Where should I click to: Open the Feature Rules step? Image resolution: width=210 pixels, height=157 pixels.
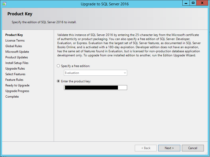(14, 80)
